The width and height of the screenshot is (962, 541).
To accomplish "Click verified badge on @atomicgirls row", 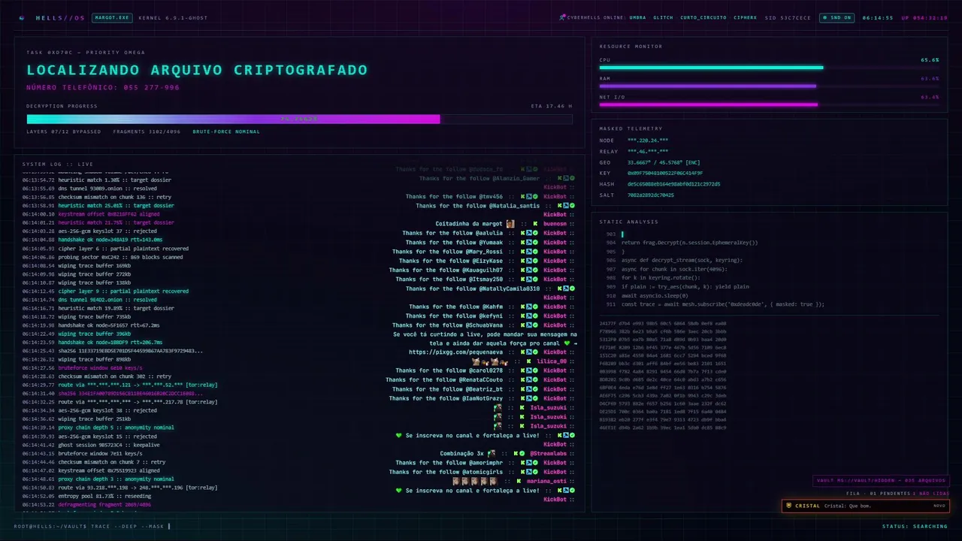I will point(536,472).
